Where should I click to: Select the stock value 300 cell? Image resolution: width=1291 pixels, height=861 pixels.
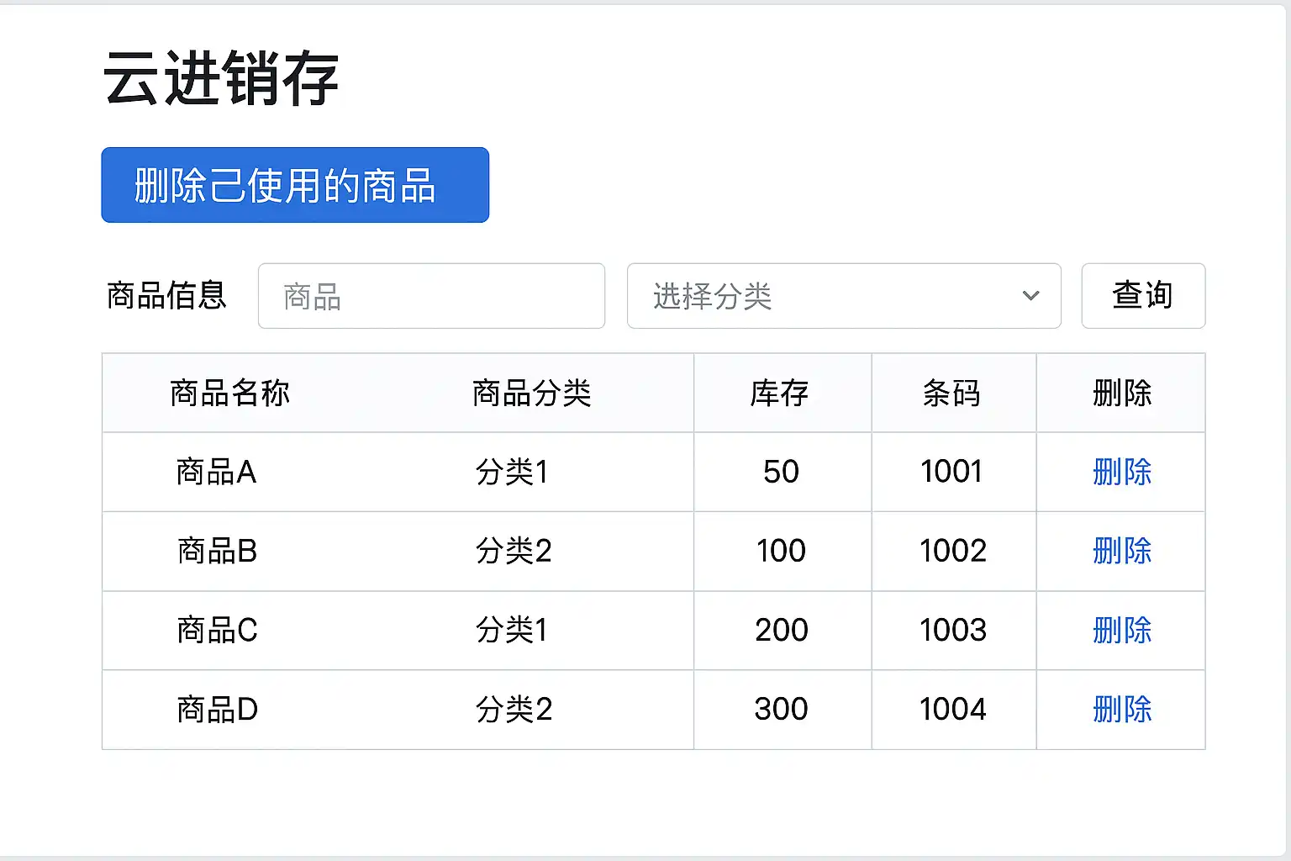coord(781,709)
